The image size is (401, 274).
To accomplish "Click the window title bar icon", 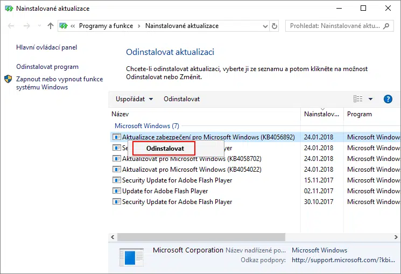I will (9, 9).
